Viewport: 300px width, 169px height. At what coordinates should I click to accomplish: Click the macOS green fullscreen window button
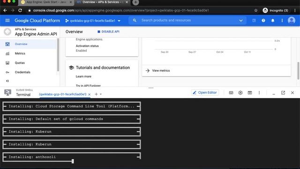14,1
